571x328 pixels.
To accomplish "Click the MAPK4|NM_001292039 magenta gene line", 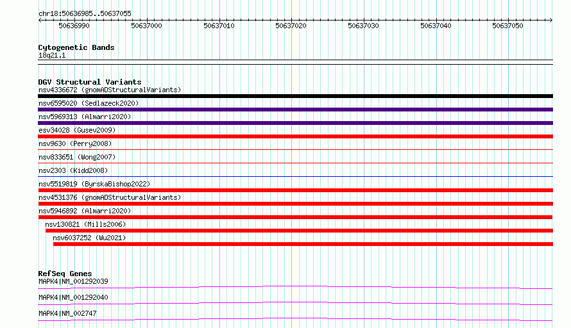I will [295, 287].
